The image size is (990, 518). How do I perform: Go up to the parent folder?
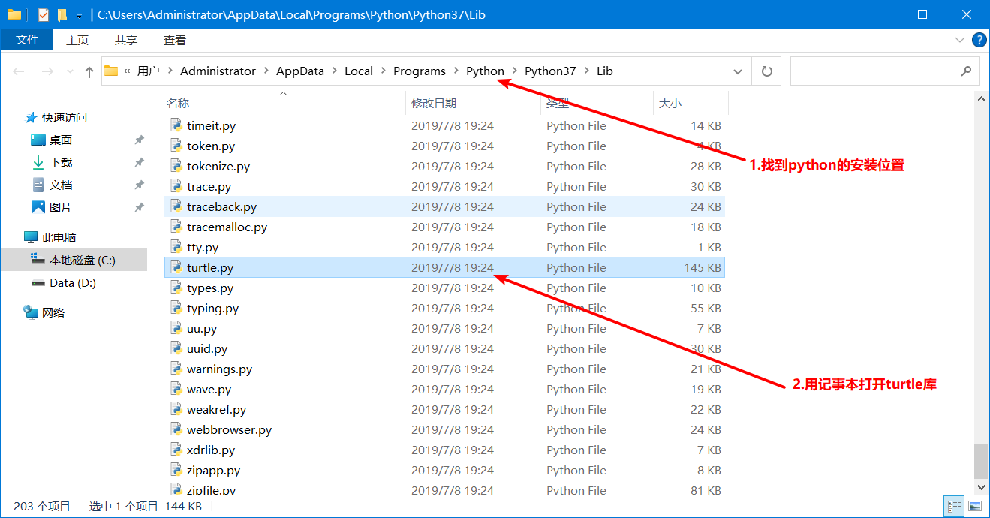click(x=88, y=71)
